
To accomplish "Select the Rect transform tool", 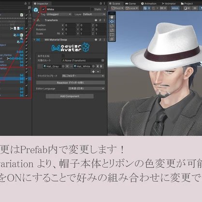I will tap(112, 34).
